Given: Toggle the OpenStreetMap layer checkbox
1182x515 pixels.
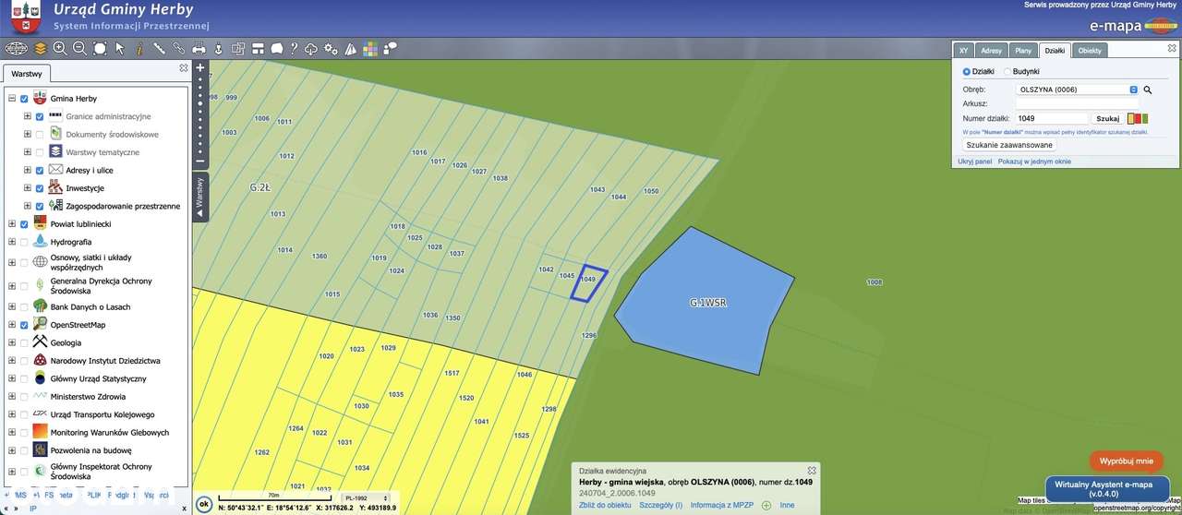Looking at the screenshot, I should 24,325.
